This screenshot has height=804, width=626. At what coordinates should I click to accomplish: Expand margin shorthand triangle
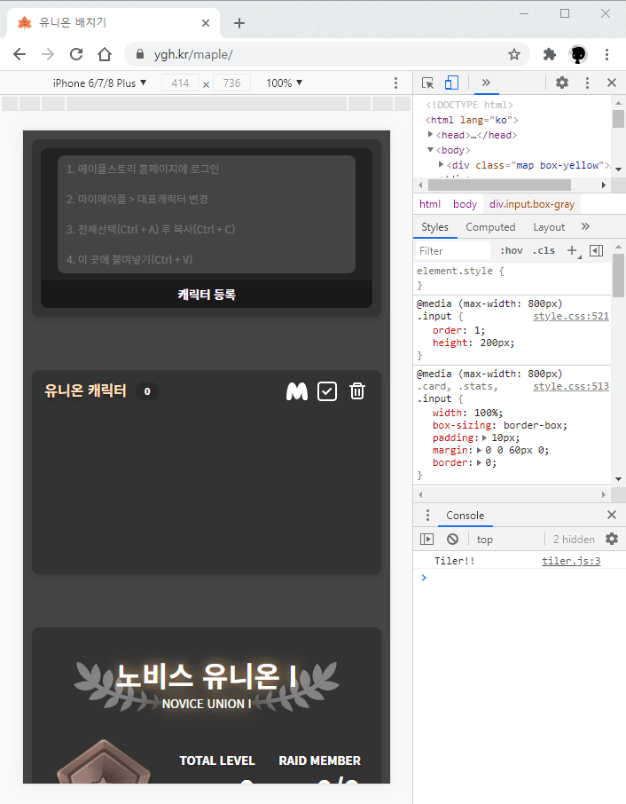pos(479,450)
